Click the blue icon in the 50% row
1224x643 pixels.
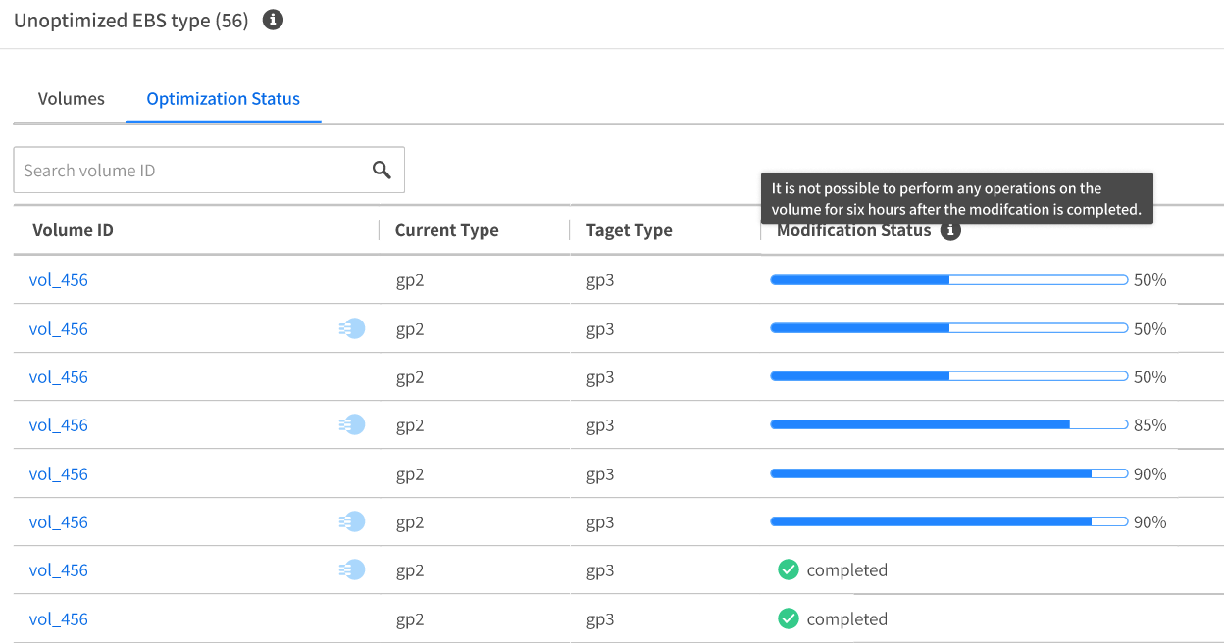pos(353,329)
